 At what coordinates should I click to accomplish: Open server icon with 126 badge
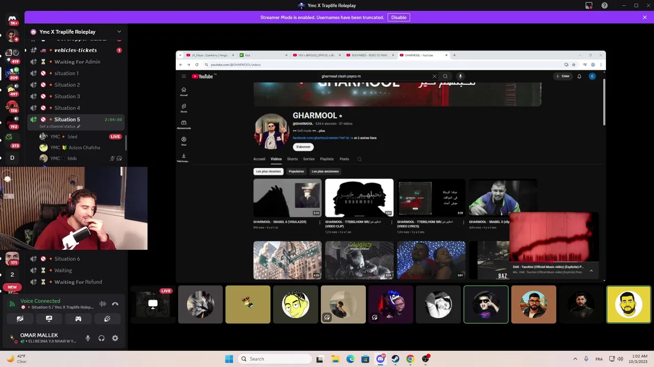click(12, 107)
